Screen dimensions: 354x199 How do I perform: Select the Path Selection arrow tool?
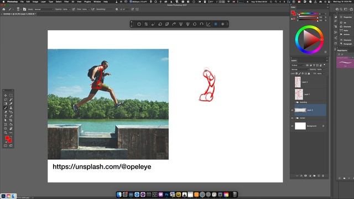(6, 121)
